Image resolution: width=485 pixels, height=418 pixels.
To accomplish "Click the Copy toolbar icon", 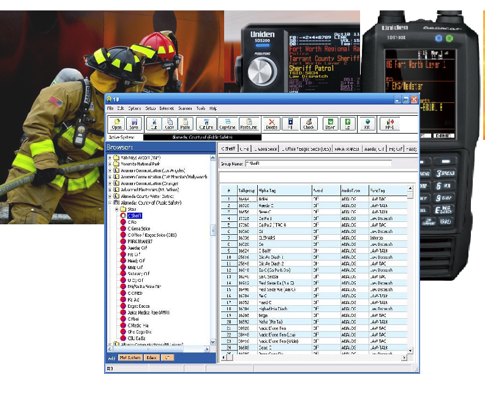I will pyautogui.click(x=170, y=124).
